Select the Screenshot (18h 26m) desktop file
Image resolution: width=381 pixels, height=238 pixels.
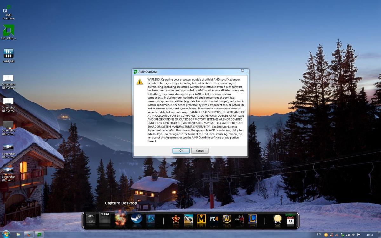(x=9, y=174)
